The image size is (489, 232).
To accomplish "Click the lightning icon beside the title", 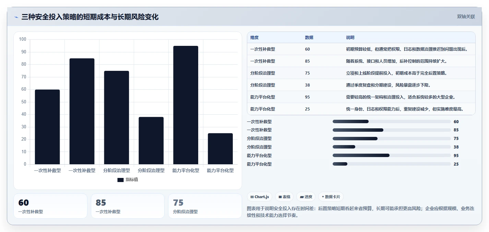I will [16, 17].
